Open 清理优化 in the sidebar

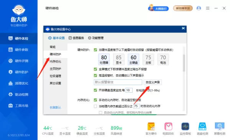19,84
